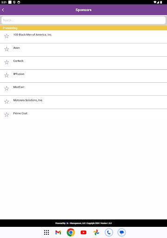Click the sponsor Search field
Viewport: 167px width, 238px height.
click(x=83, y=20)
